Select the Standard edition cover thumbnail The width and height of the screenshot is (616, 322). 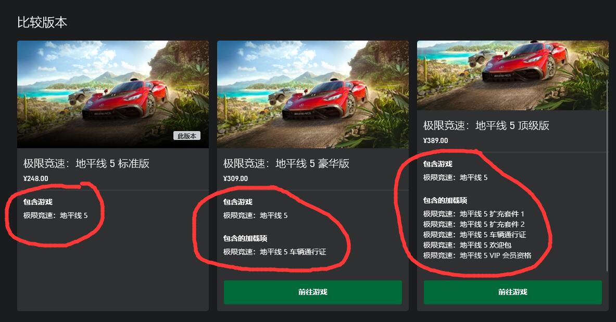[113, 94]
